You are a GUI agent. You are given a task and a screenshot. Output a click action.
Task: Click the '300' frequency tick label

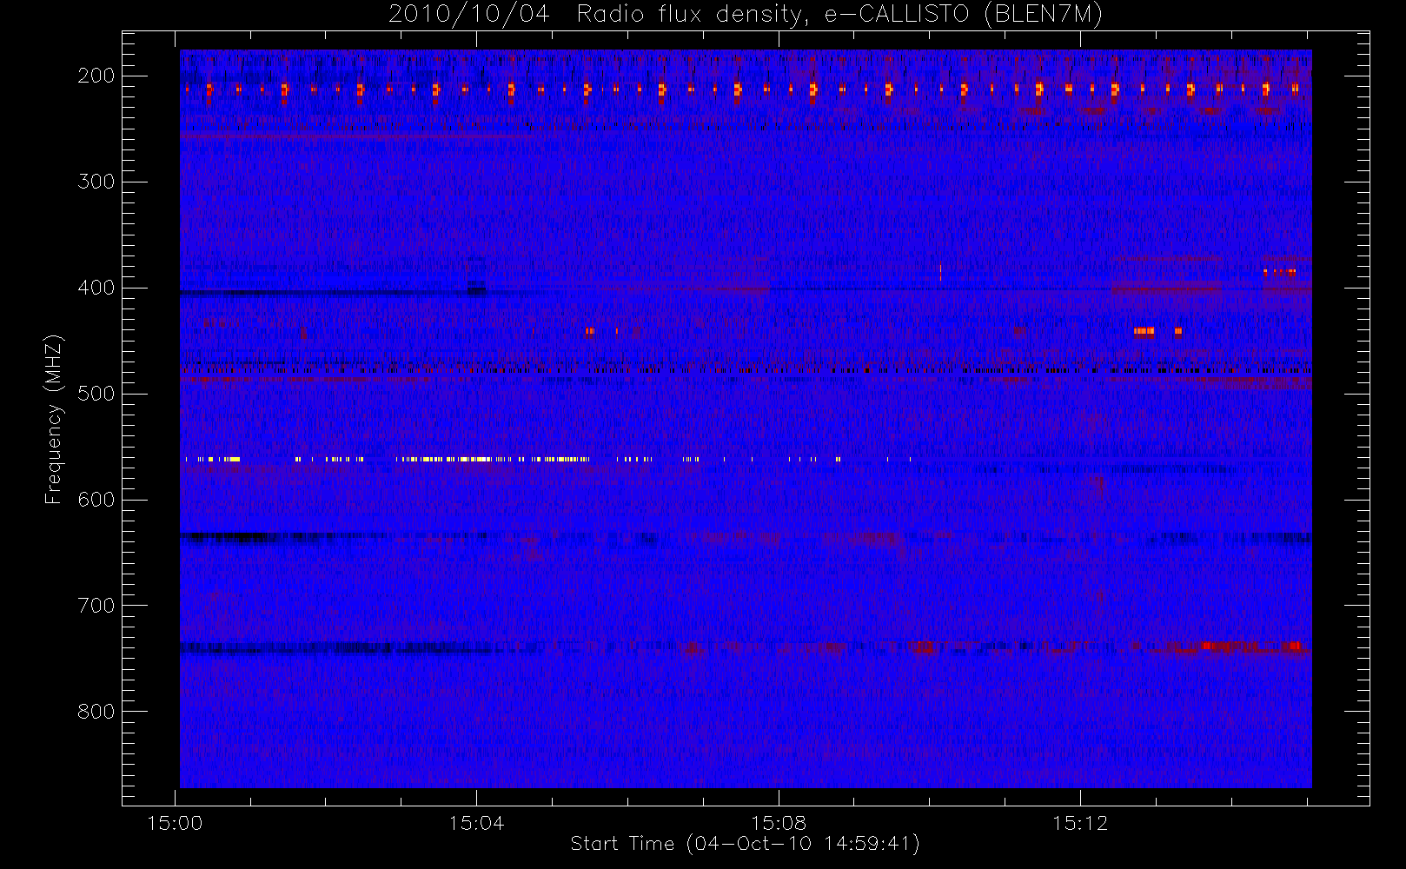(x=96, y=182)
